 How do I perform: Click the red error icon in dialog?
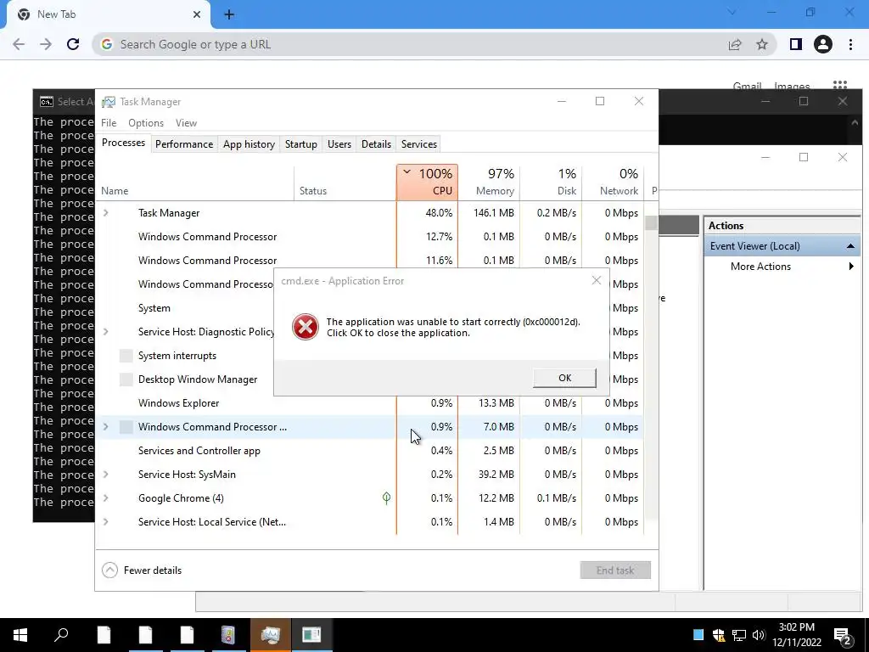tap(306, 327)
